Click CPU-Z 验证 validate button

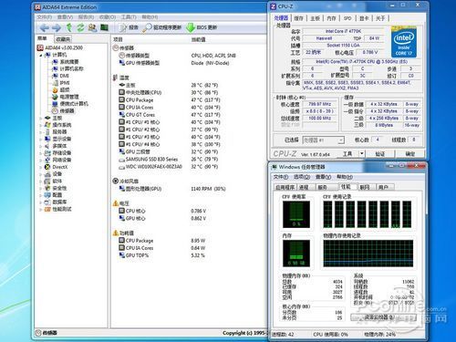pyautogui.click(x=380, y=153)
